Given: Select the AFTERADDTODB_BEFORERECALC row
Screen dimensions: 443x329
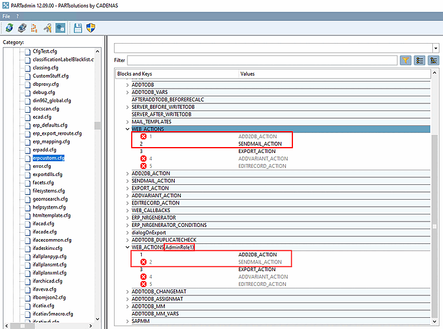Looking at the screenshot, I should (281, 99).
